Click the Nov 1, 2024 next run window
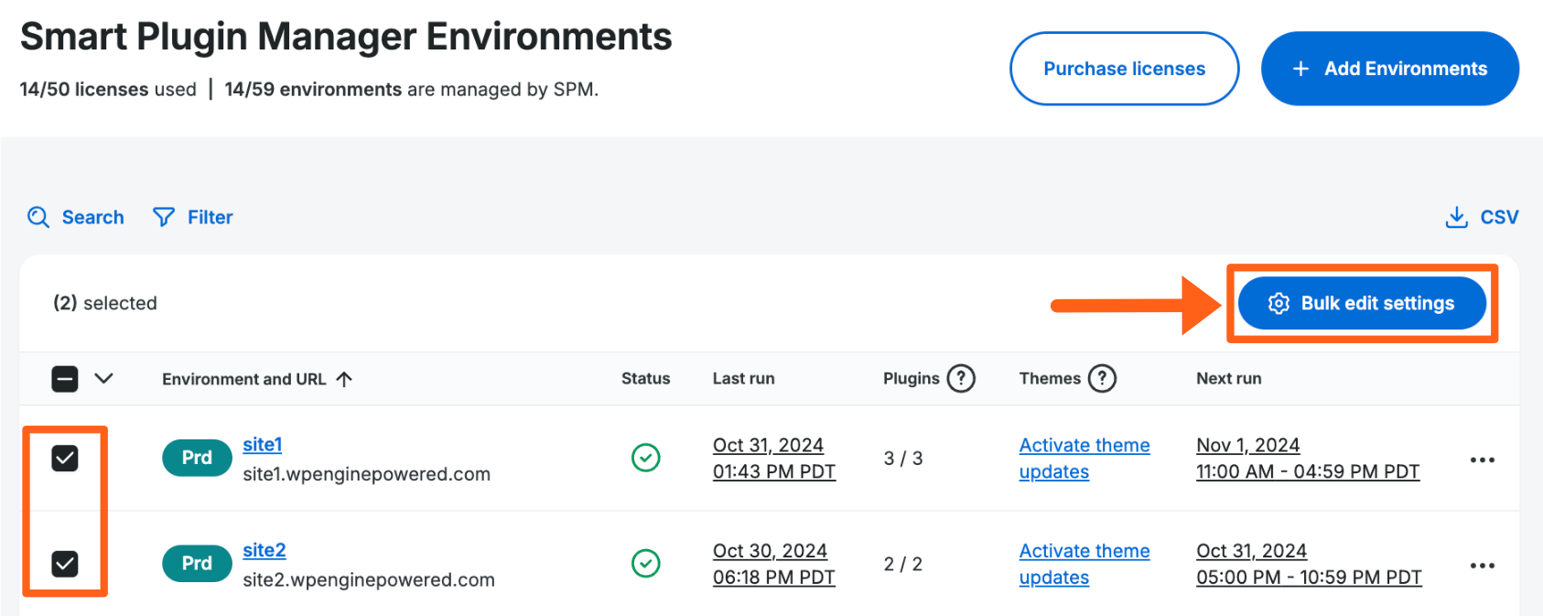This screenshot has width=1543, height=616. pos(1308,459)
